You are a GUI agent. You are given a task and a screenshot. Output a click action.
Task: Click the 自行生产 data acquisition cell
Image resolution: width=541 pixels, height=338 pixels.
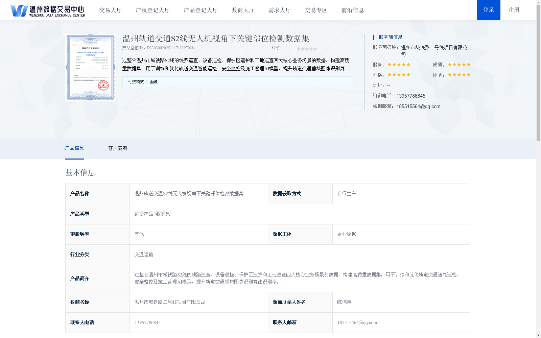[x=401, y=194]
